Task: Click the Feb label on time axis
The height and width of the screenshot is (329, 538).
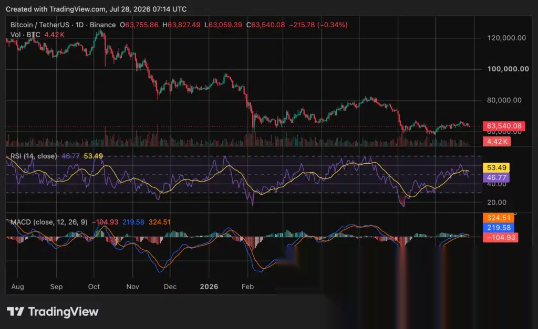Action: coord(247,286)
